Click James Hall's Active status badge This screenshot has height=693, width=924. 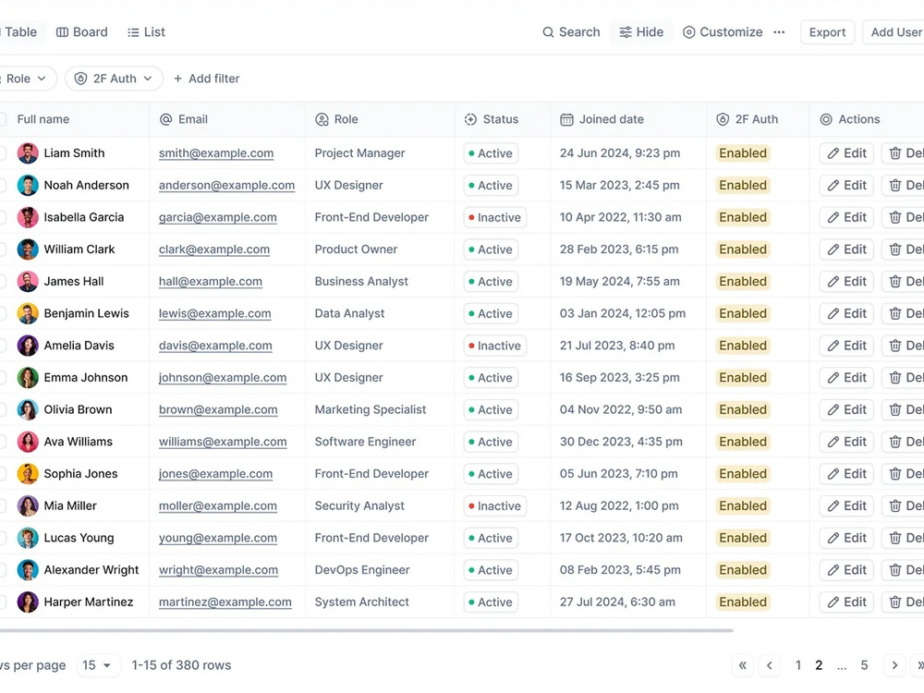click(x=491, y=282)
